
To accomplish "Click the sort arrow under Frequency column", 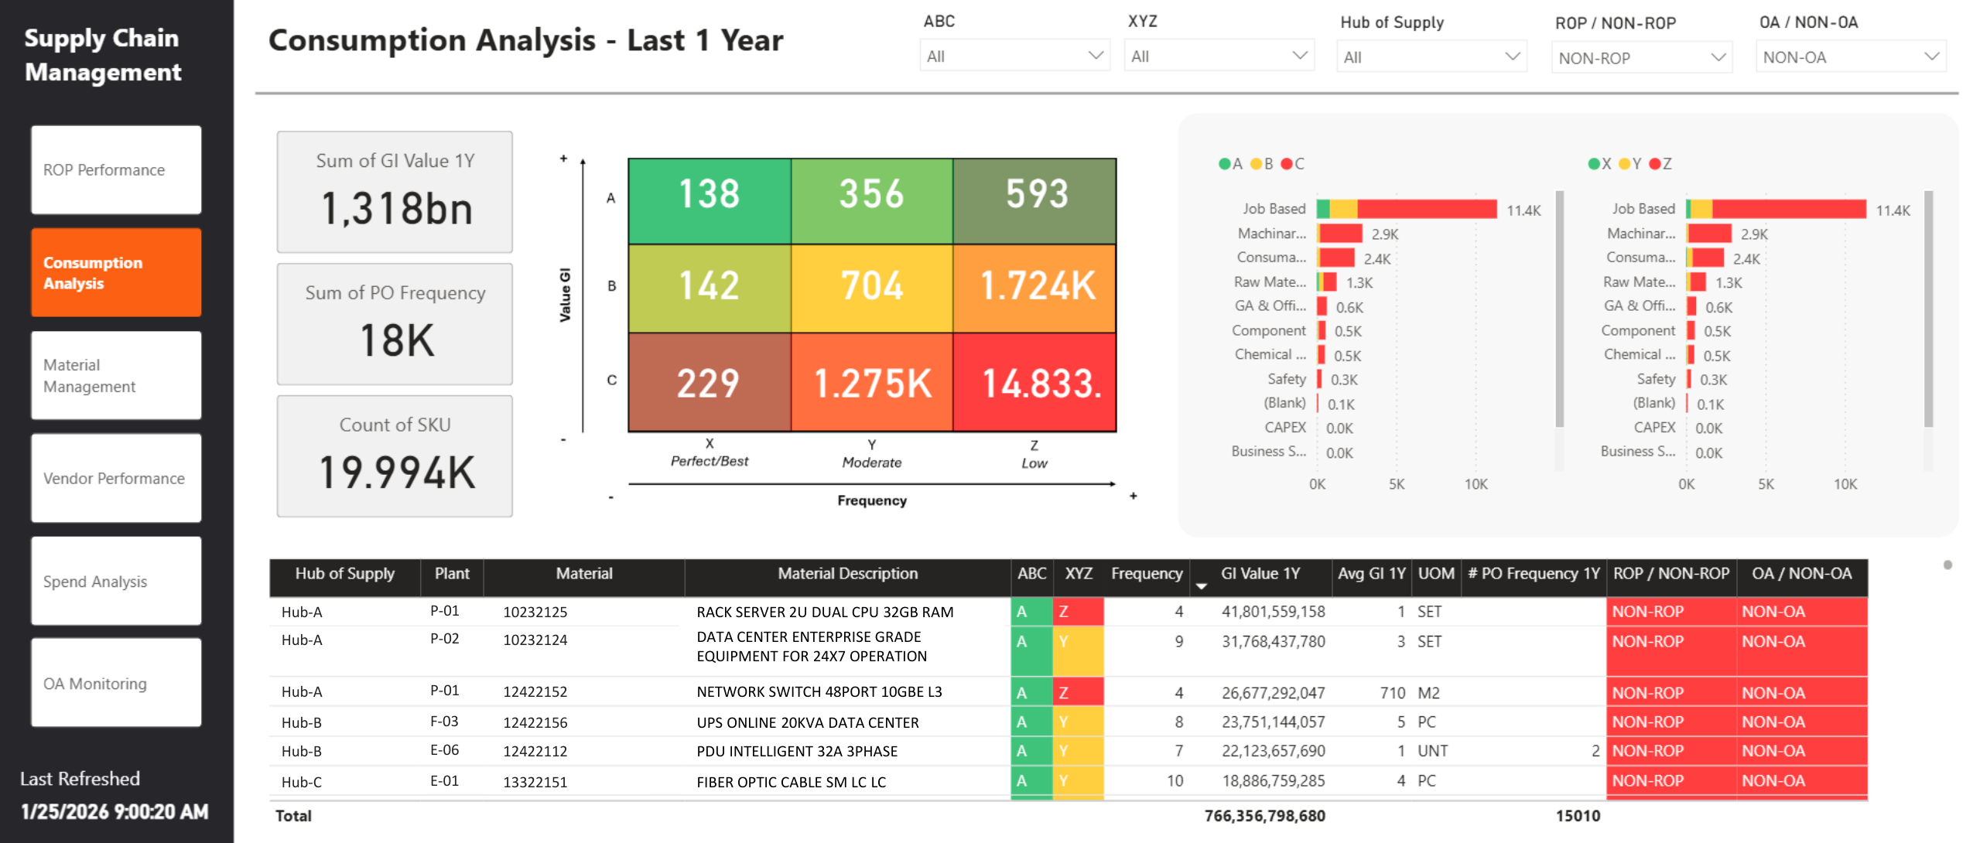I will (x=1201, y=587).
